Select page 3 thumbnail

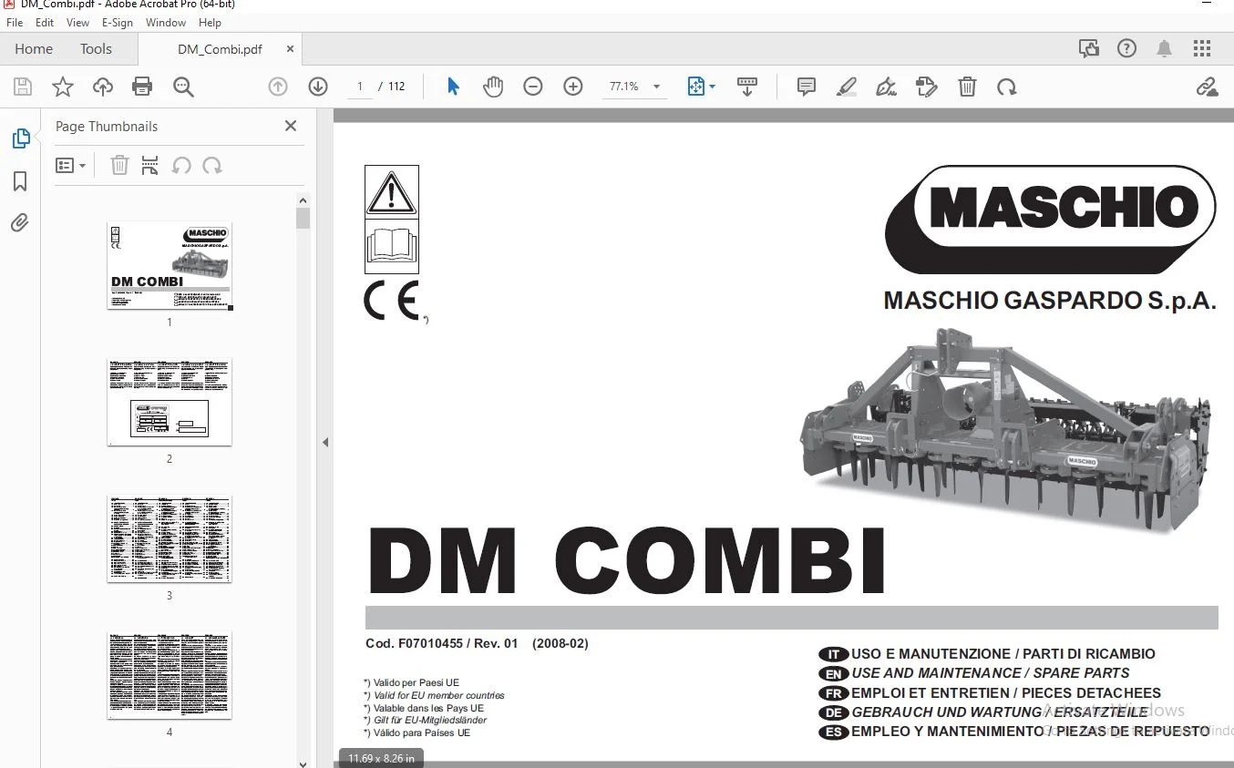pyautogui.click(x=170, y=538)
